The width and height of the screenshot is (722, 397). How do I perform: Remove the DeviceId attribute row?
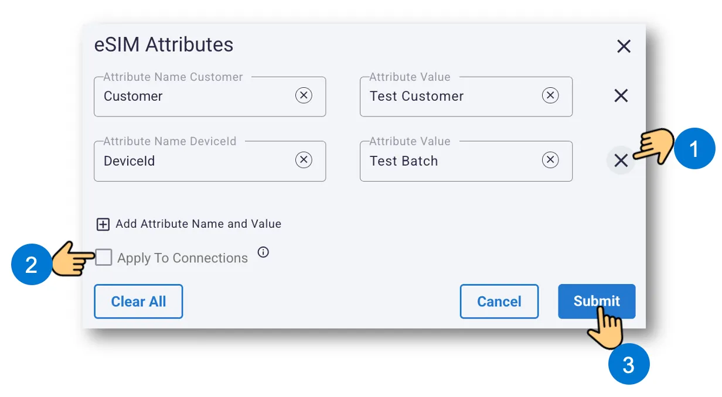click(621, 160)
